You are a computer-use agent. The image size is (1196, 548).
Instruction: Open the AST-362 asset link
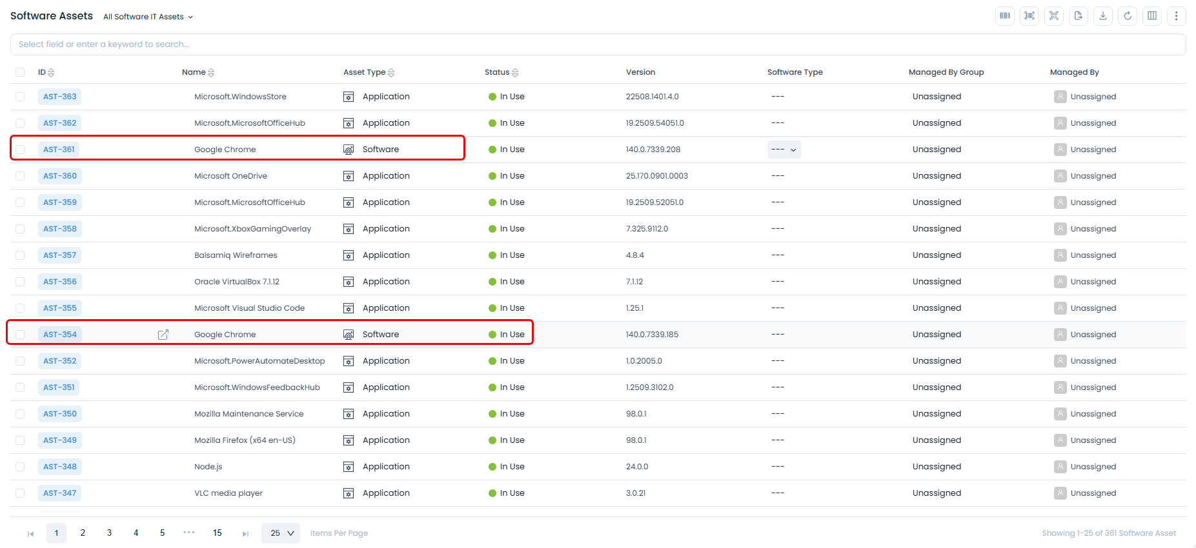[x=60, y=123]
